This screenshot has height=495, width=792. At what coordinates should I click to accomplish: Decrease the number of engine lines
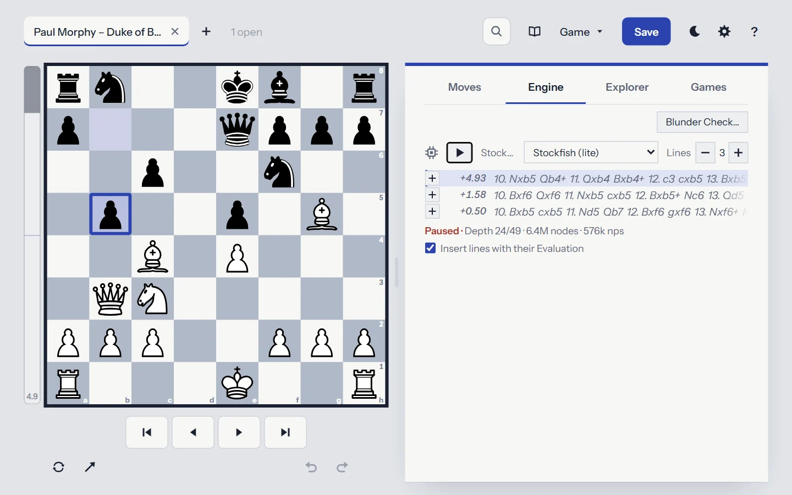coord(705,152)
